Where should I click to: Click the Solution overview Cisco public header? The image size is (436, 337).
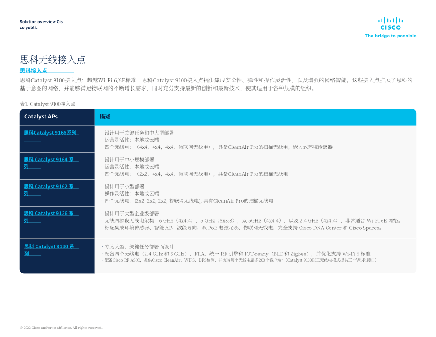tap(41, 25)
